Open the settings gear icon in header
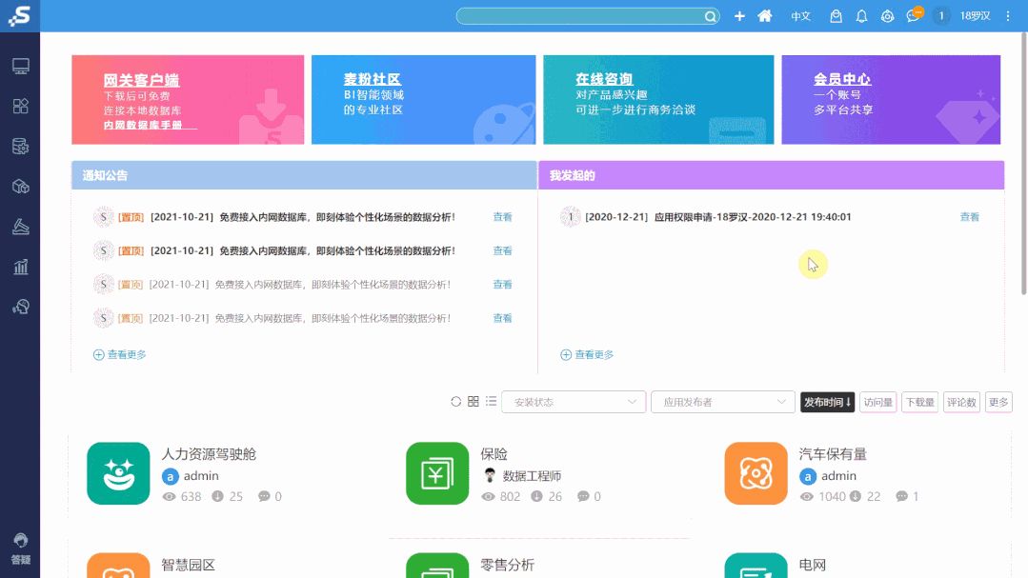Viewport: 1028px width, 578px height. click(x=887, y=16)
